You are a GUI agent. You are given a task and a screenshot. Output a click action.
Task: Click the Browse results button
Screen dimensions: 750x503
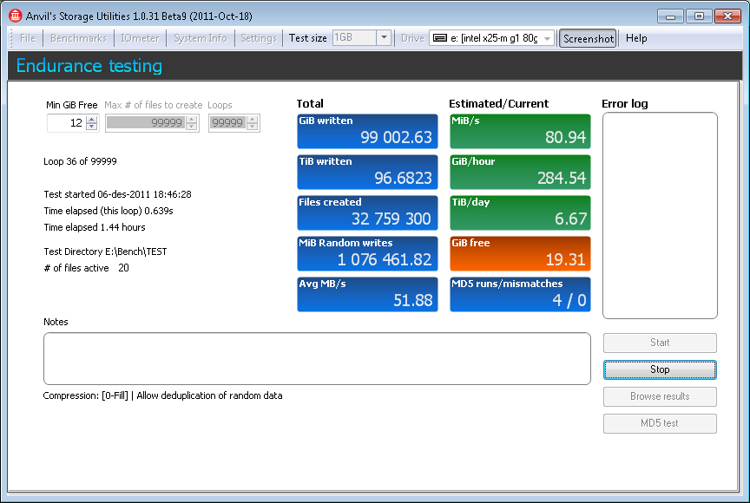tap(660, 396)
